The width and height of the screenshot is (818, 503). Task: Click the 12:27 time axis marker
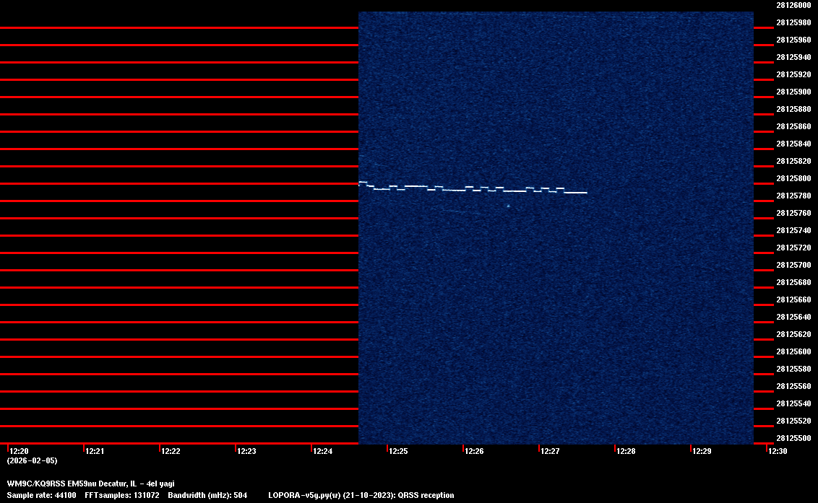pos(550,451)
